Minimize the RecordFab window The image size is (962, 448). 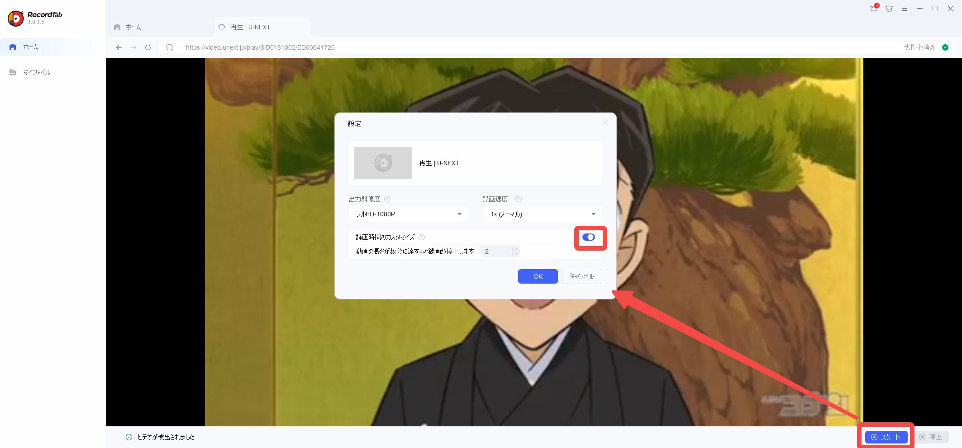click(920, 9)
